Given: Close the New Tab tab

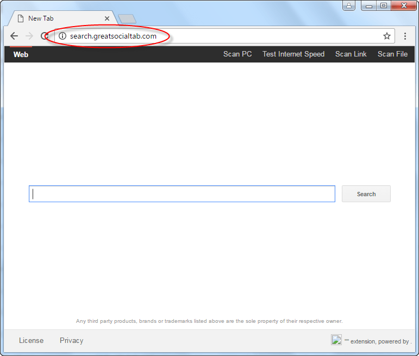Looking at the screenshot, I should point(107,18).
